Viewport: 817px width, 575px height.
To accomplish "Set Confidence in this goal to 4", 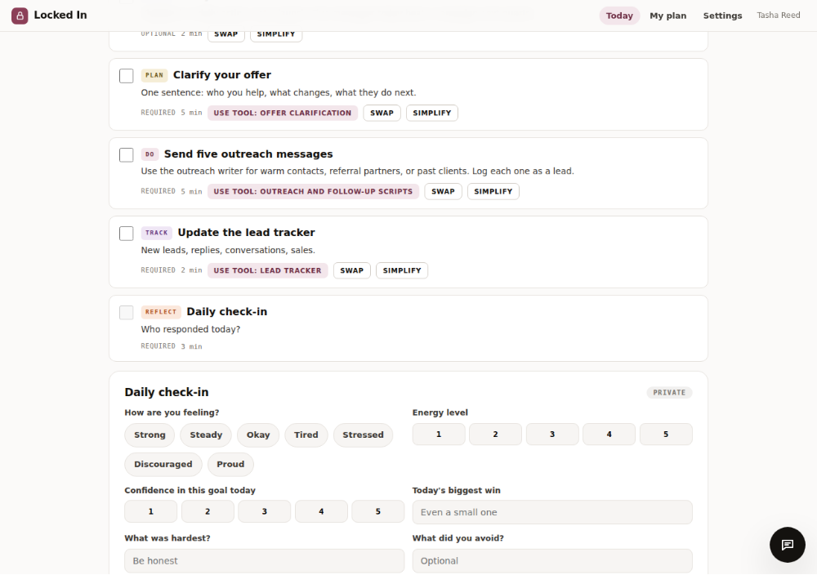I will (321, 512).
